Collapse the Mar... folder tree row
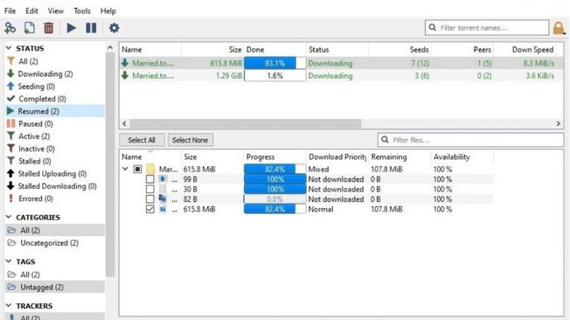The image size is (570, 320). pos(125,169)
